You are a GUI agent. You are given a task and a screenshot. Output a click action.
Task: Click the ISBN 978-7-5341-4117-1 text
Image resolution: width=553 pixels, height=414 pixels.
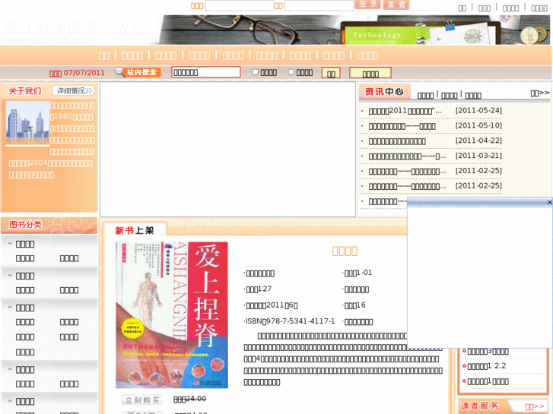(x=289, y=321)
